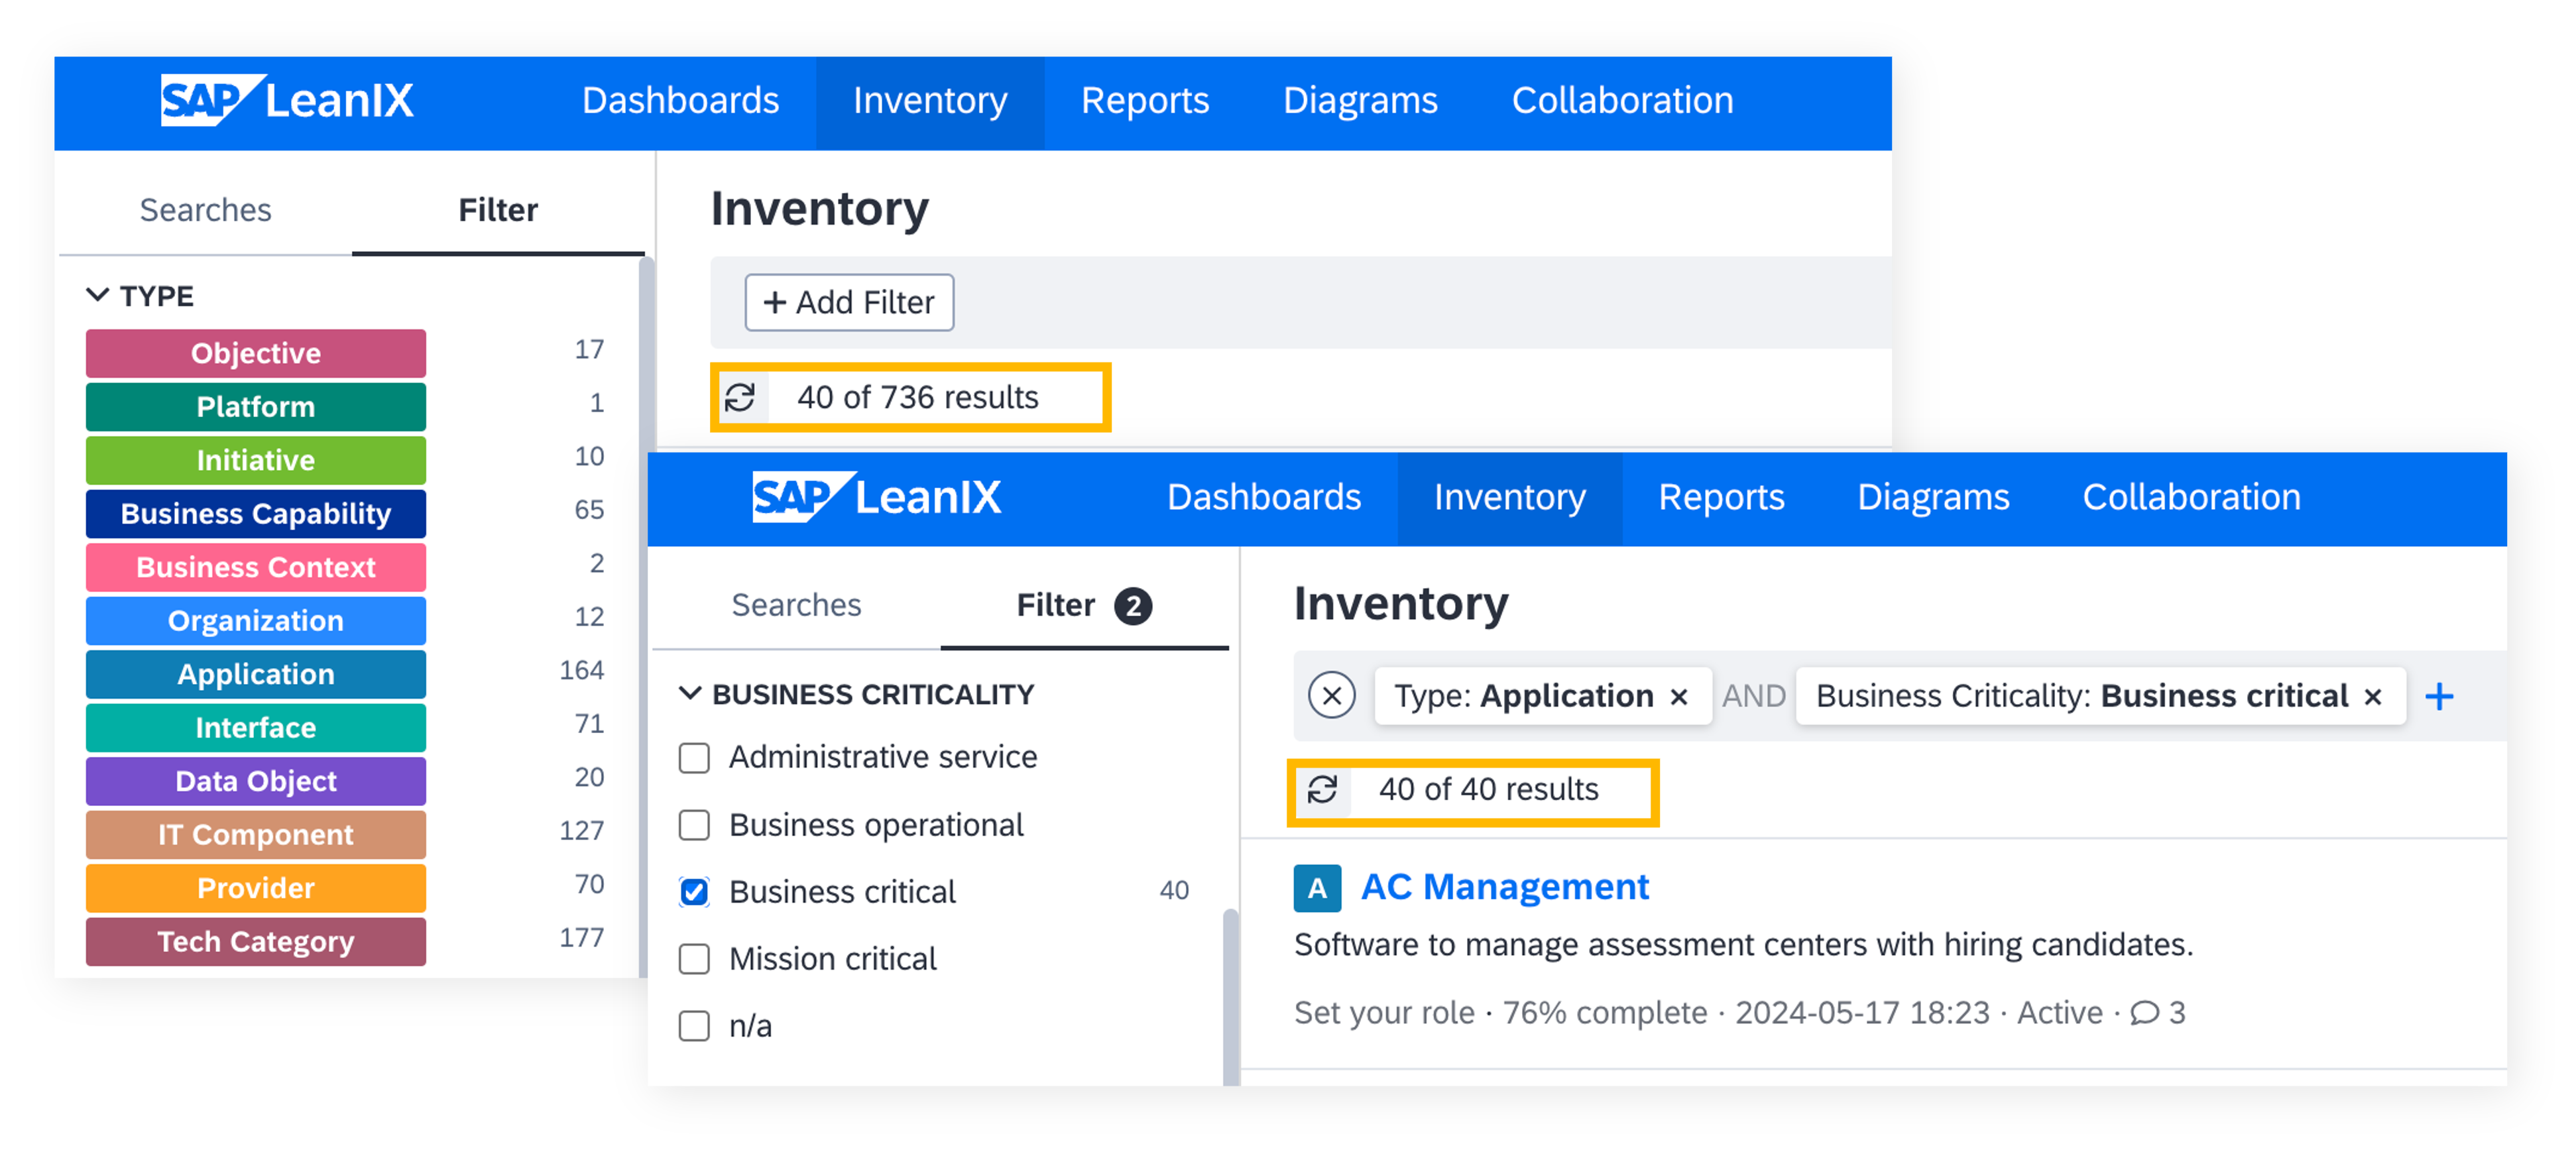The width and height of the screenshot is (2576, 1154).
Task: Open Collaboration in front window navbar
Action: click(2191, 497)
